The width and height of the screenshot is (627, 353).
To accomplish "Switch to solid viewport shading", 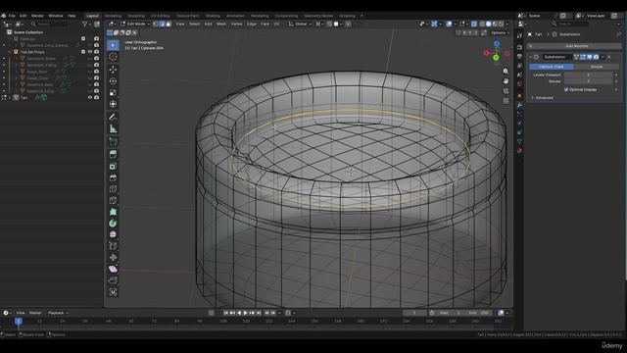I will 488,24.
